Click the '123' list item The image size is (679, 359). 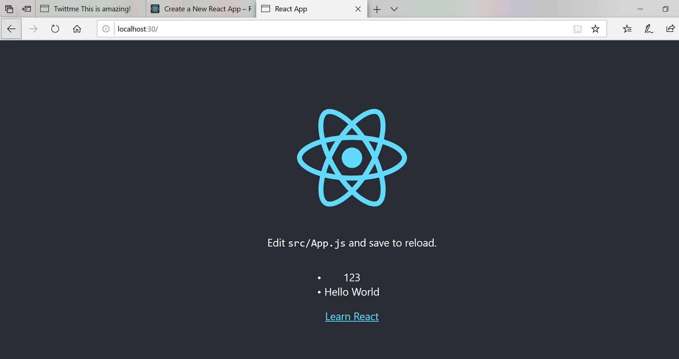(352, 278)
